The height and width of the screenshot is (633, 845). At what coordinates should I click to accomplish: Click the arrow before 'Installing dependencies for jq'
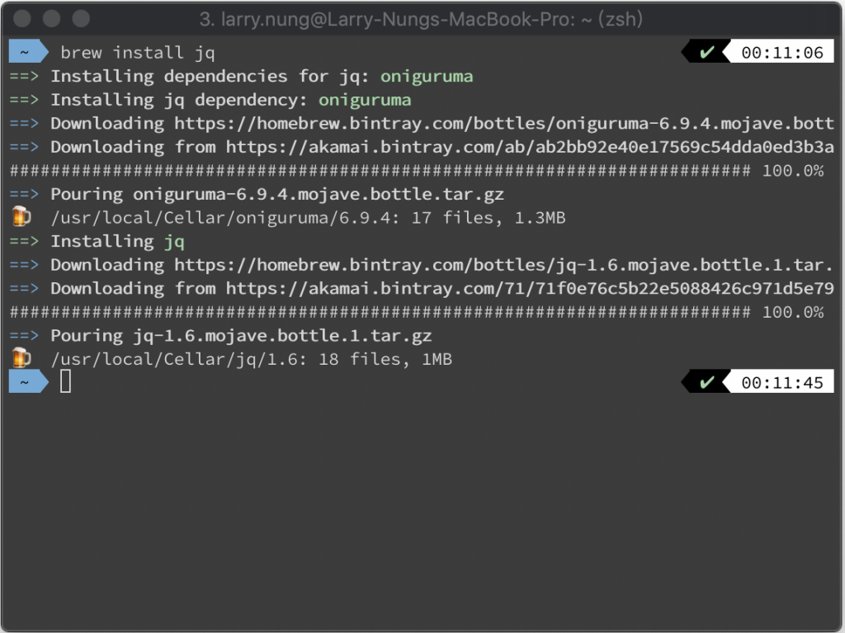[x=24, y=76]
